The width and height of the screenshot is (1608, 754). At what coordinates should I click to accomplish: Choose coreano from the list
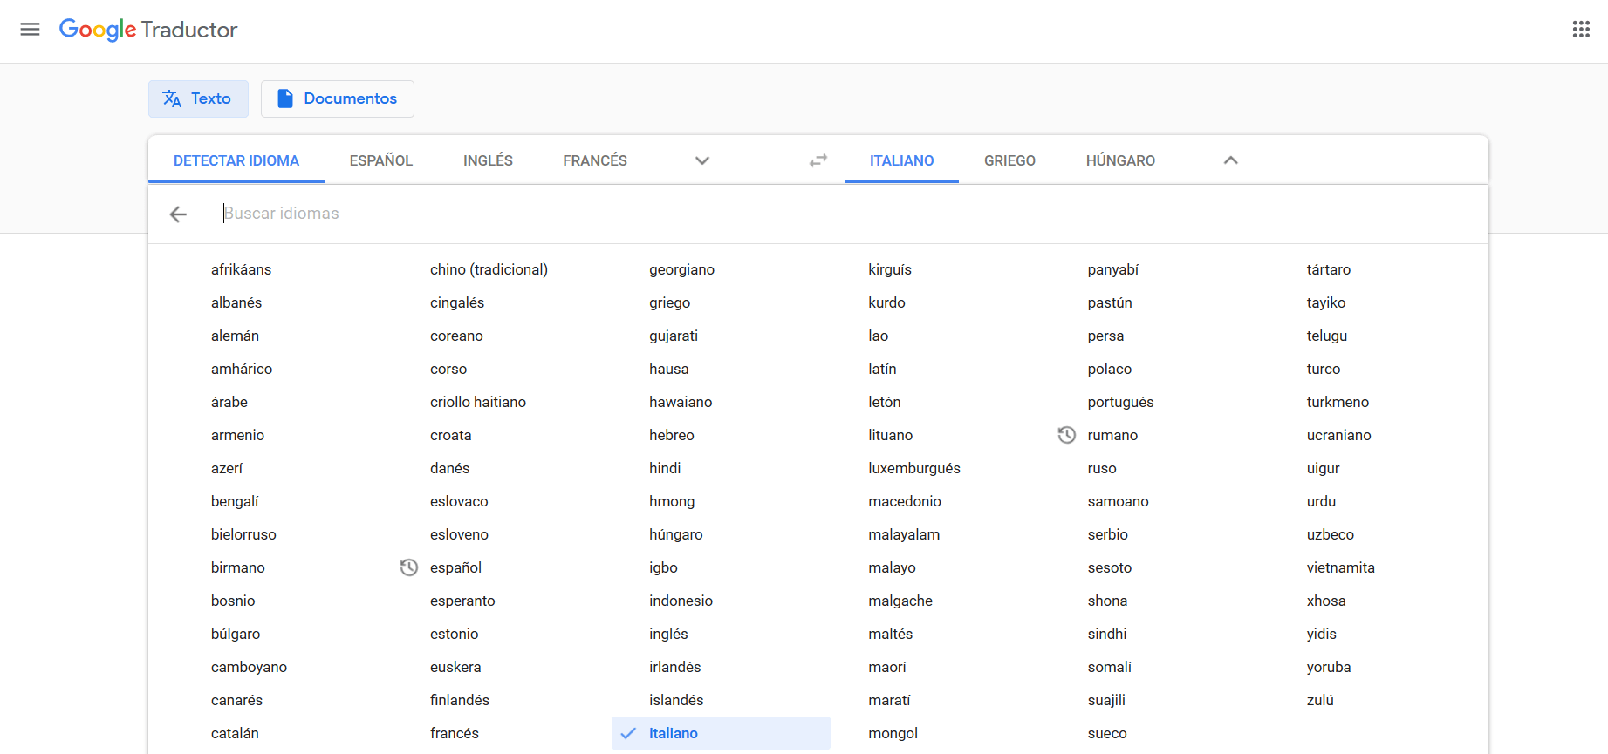point(456,336)
